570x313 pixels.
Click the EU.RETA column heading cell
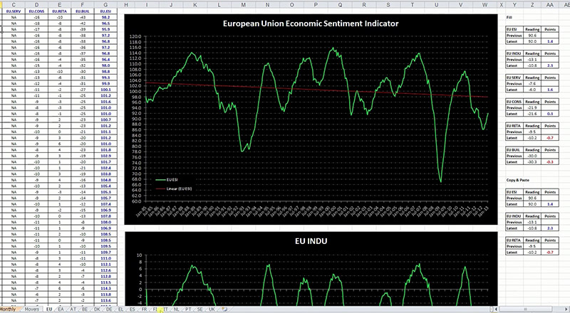(x=60, y=11)
